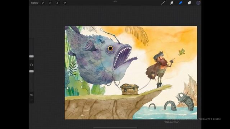Select the Brush tool
The image size is (230, 129).
pos(163,3)
